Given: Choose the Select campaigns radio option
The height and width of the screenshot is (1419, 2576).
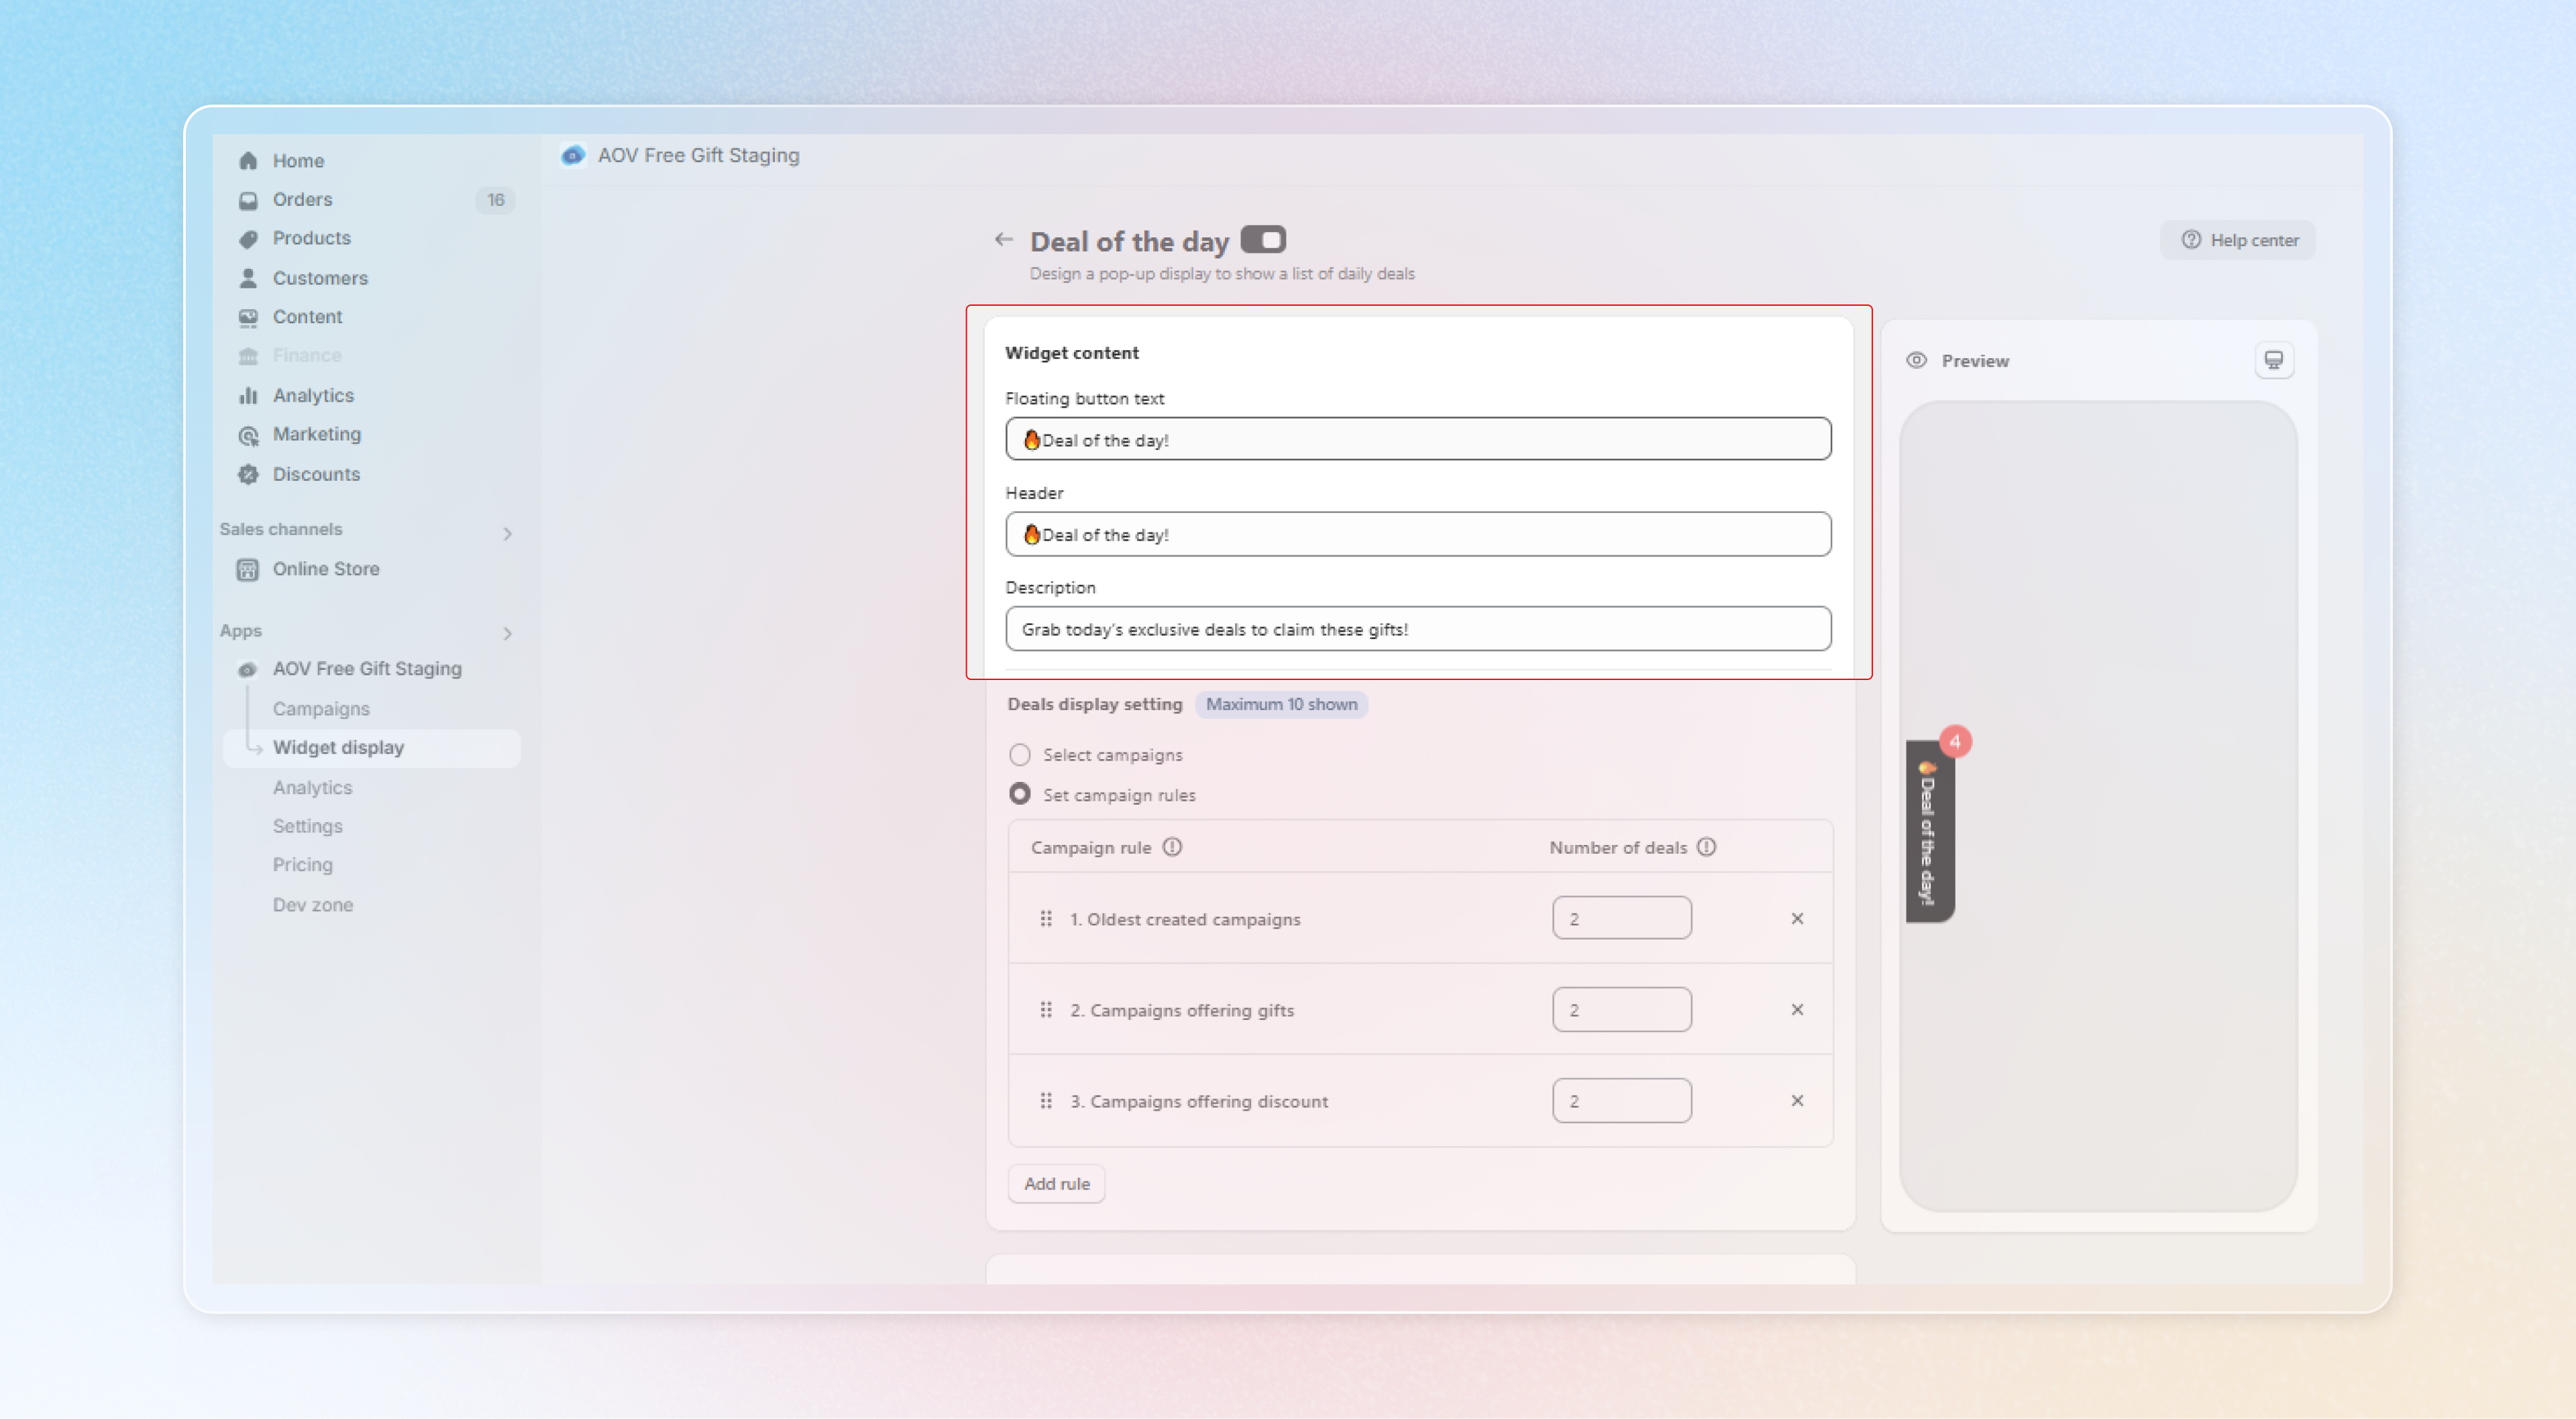Looking at the screenshot, I should pyautogui.click(x=1019, y=754).
